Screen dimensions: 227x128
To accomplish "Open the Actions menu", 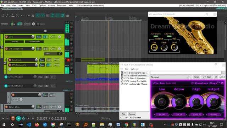I will pos(51,6).
